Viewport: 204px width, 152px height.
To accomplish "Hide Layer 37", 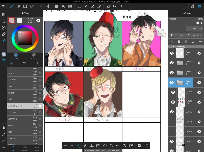I will tap(173, 92).
